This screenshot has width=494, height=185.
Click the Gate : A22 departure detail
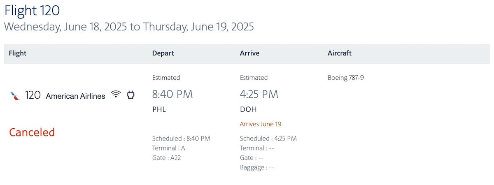(166, 158)
